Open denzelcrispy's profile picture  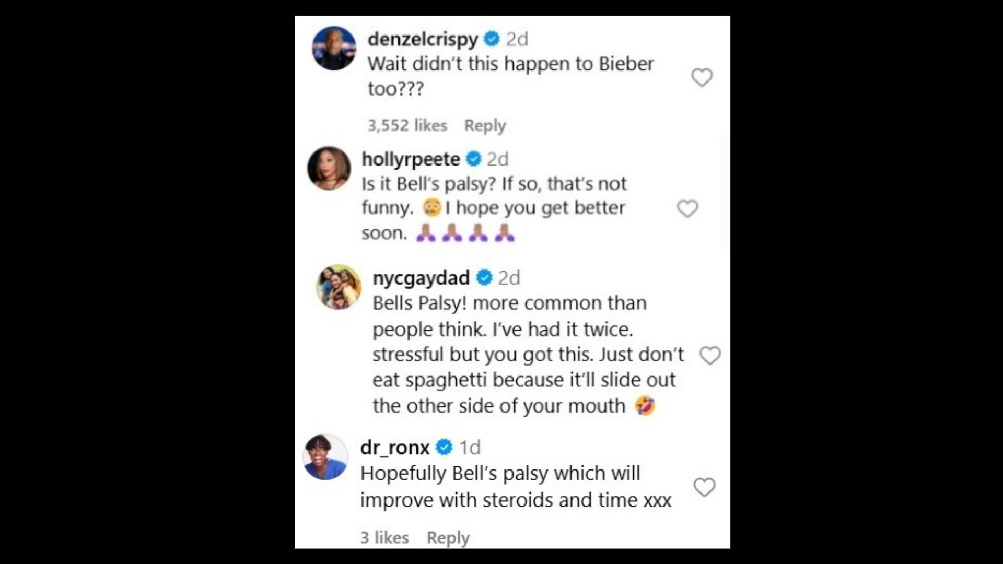click(334, 48)
